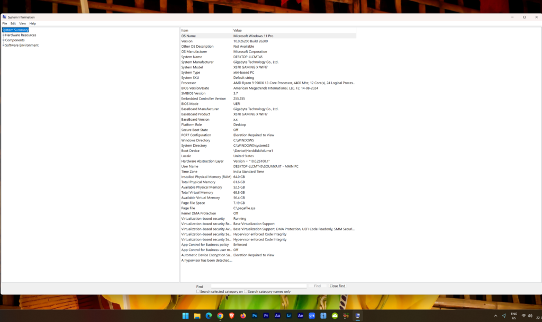Select the BIOS Mode row UEFI
The height and width of the screenshot is (322, 542).
tap(268, 104)
